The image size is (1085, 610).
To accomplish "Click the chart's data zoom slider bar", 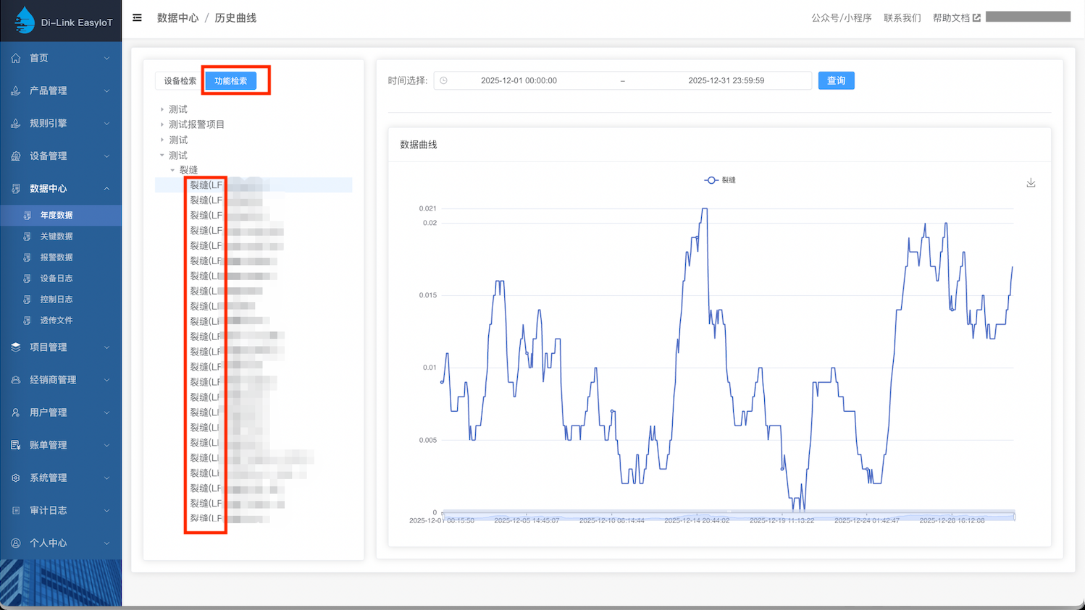I will coord(728,516).
